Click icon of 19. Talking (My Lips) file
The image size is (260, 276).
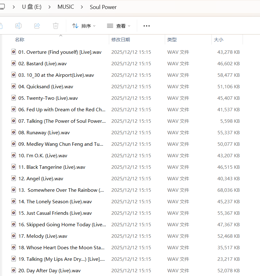(x=14, y=259)
